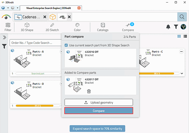Image resolution: width=189 pixels, height=133 pixels.
Task: Open Part 4 - C options menu
Action: pos(181,52)
